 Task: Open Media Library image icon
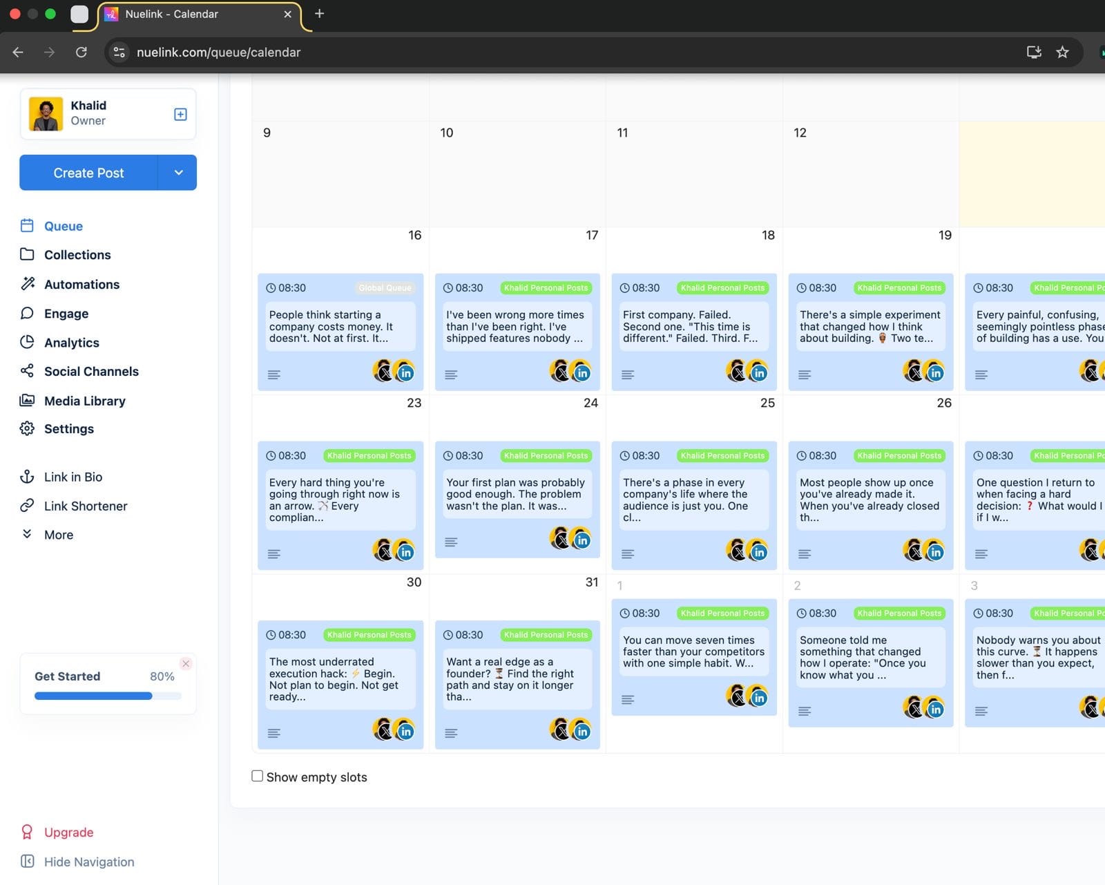[x=27, y=400]
